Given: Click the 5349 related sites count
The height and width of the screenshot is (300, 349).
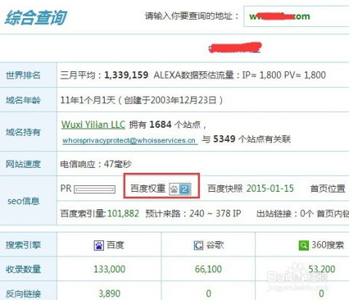Looking at the screenshot, I should click(224, 139).
